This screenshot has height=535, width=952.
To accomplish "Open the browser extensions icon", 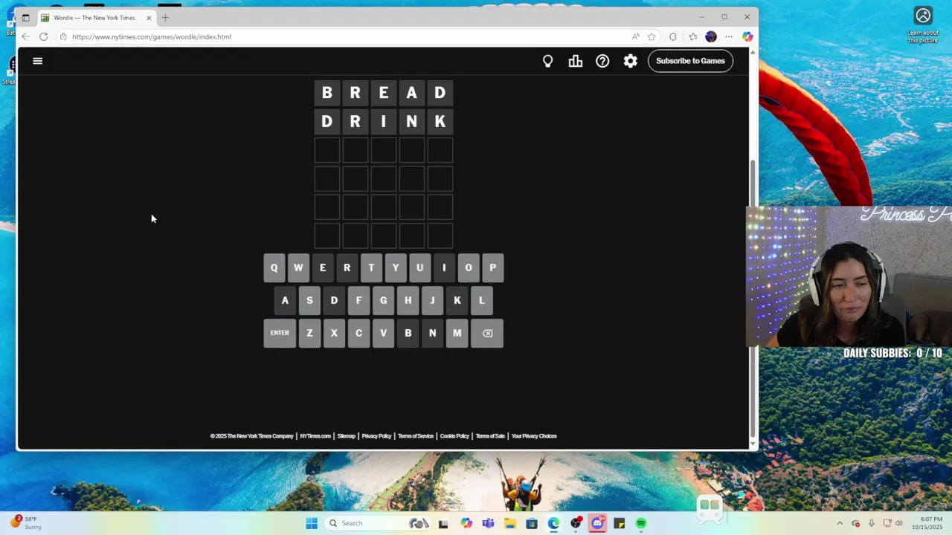I will (x=673, y=36).
